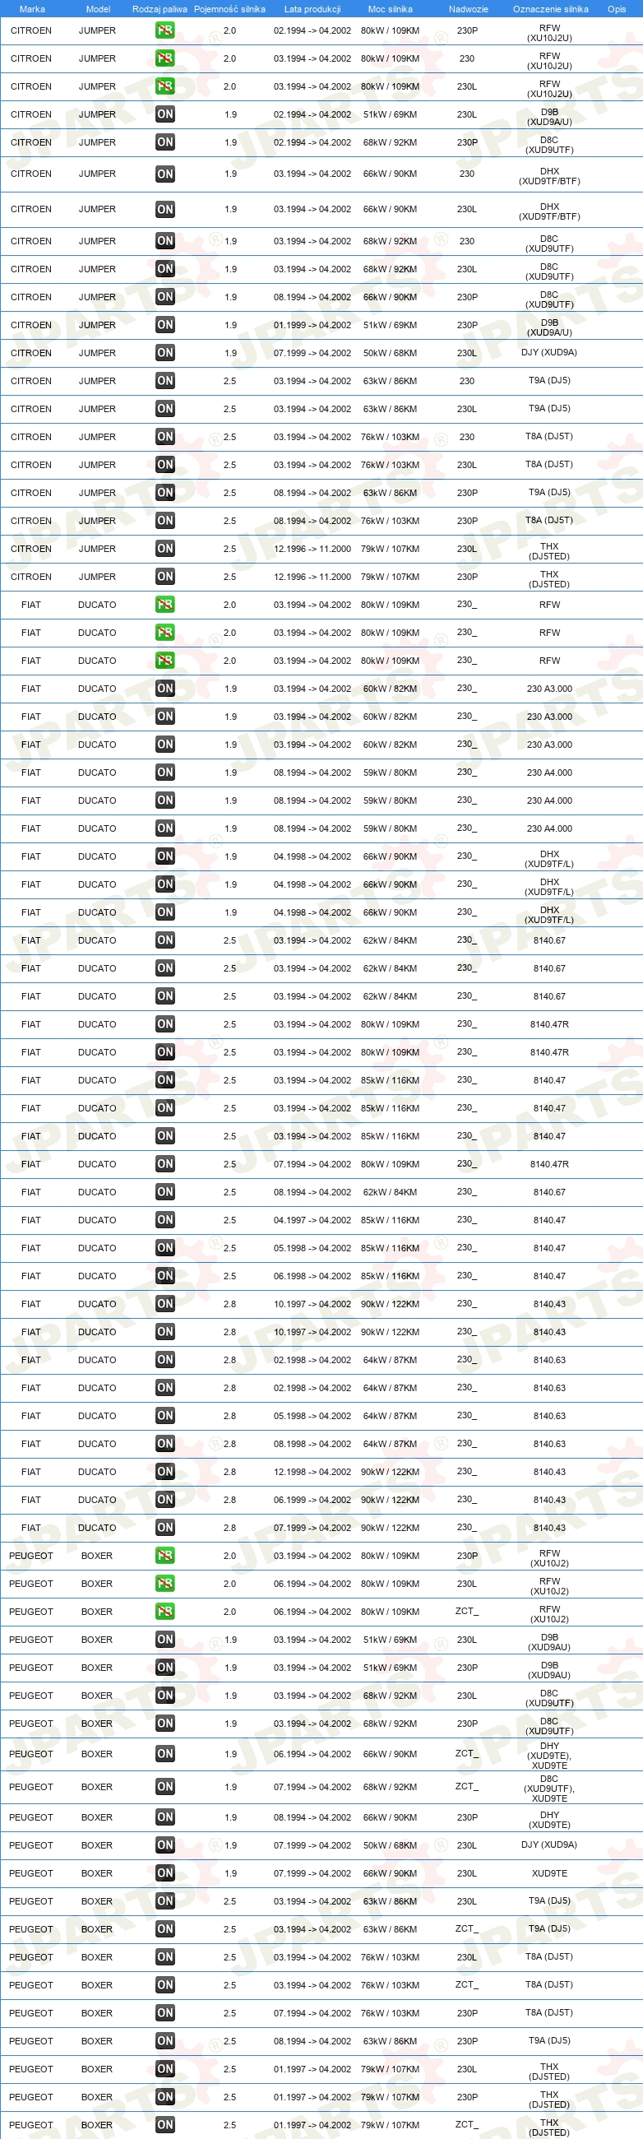Click ON icon in Fiat Ducato 07.1994 8140.47R row
This screenshot has height=2139, width=643.
pyautogui.click(x=165, y=1164)
